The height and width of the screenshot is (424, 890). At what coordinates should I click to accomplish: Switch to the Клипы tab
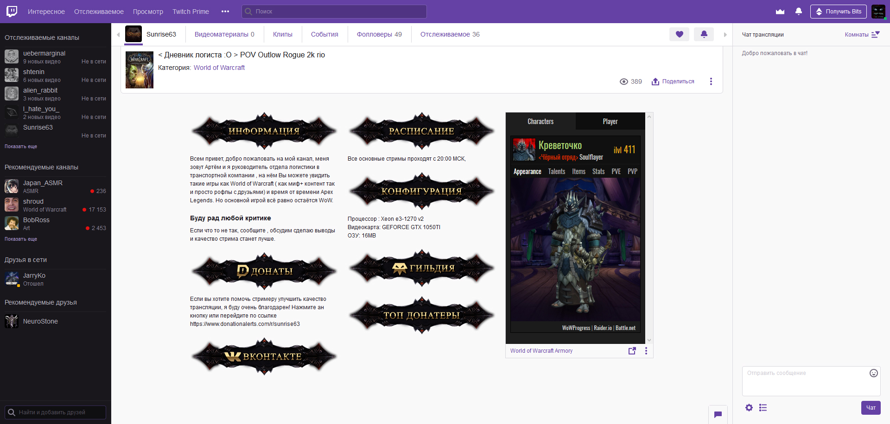[x=282, y=34]
